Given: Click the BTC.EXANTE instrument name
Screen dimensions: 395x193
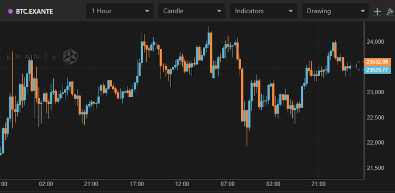Looking at the screenshot, I should click(x=35, y=12).
